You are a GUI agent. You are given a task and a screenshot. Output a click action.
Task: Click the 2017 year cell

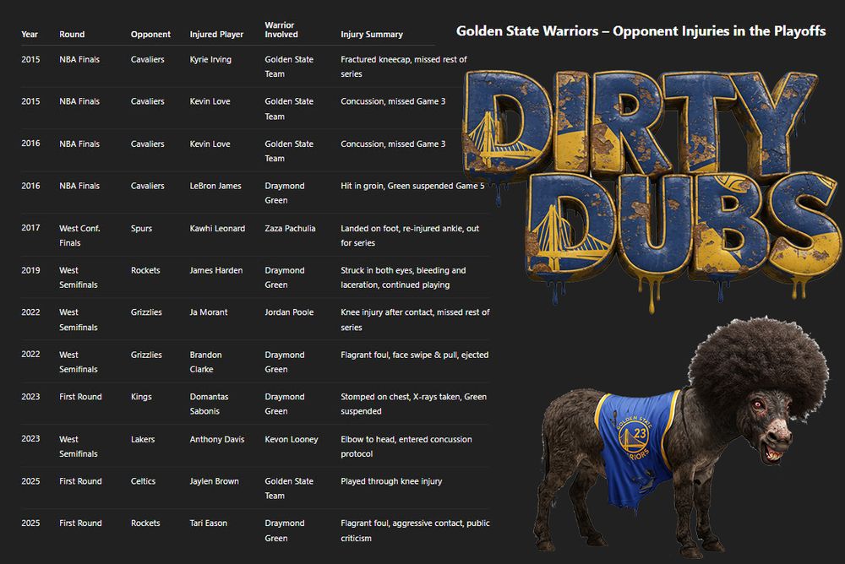point(30,228)
